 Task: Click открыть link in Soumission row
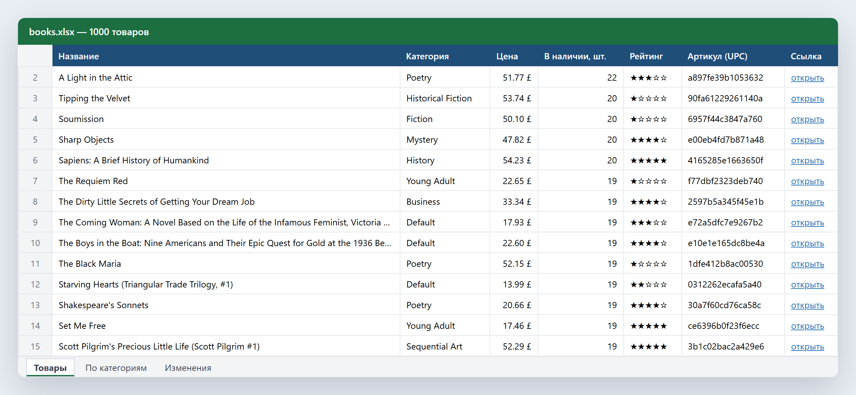pyautogui.click(x=807, y=119)
